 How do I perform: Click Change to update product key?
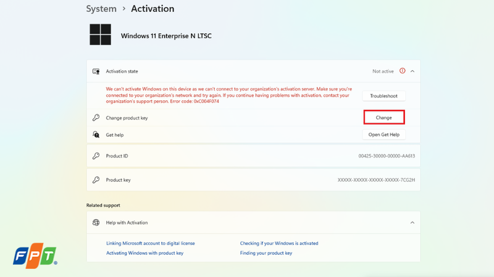(383, 118)
